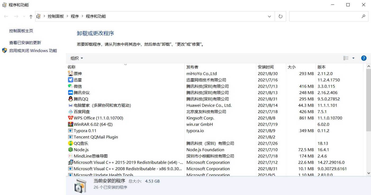Select the 原神 row name
The width and height of the screenshot is (371, 195).
pos(78,74)
